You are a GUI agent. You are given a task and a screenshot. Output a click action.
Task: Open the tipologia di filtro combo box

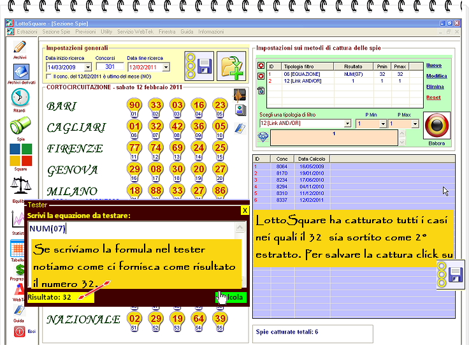pyautogui.click(x=347, y=123)
